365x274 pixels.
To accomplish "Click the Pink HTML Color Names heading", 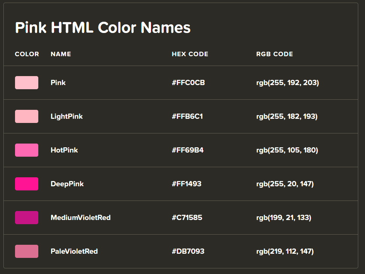I will (103, 28).
